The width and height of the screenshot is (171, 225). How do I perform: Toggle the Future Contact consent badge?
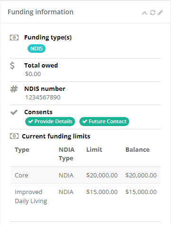coord(104,121)
